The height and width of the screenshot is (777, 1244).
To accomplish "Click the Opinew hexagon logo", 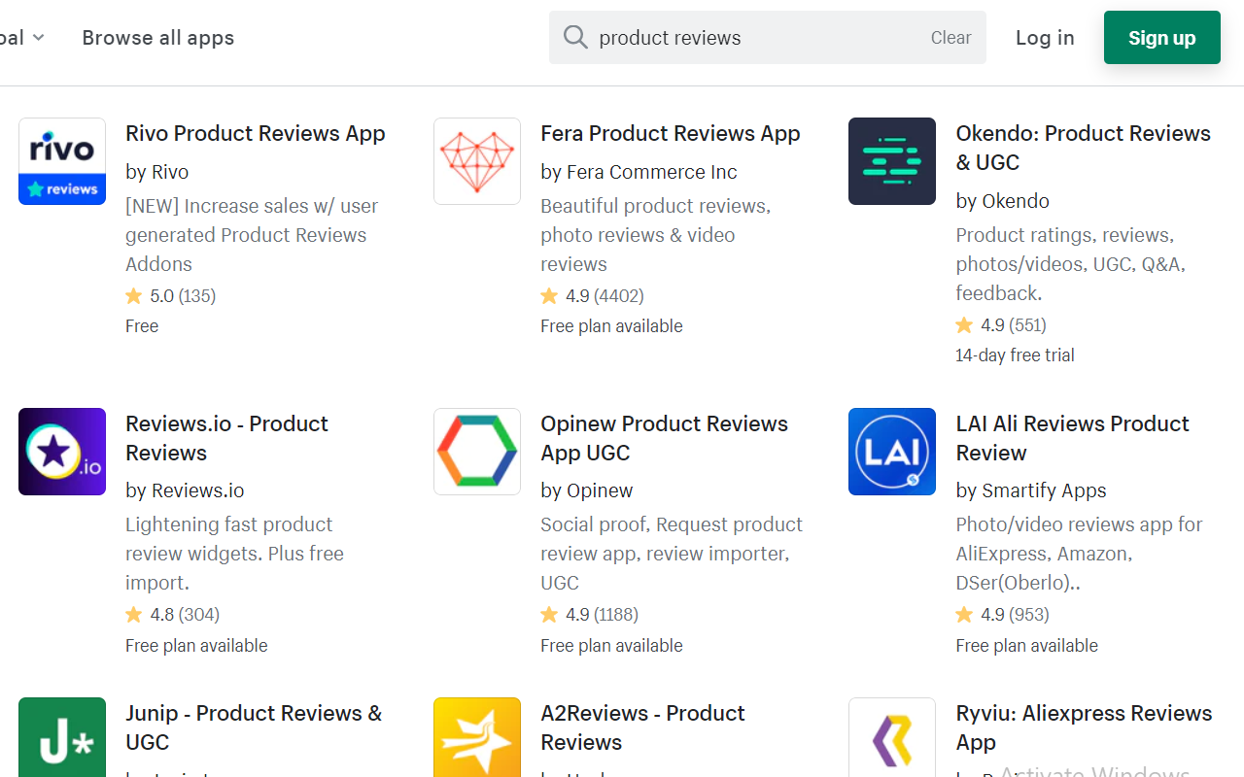I will 476,452.
